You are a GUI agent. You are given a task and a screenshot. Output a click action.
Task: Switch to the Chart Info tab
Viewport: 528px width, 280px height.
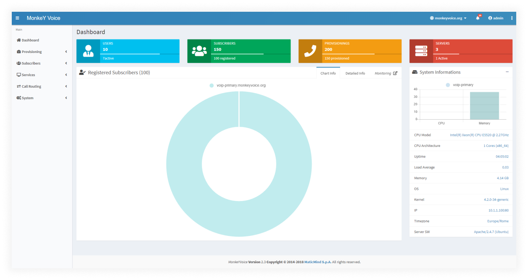coord(328,73)
